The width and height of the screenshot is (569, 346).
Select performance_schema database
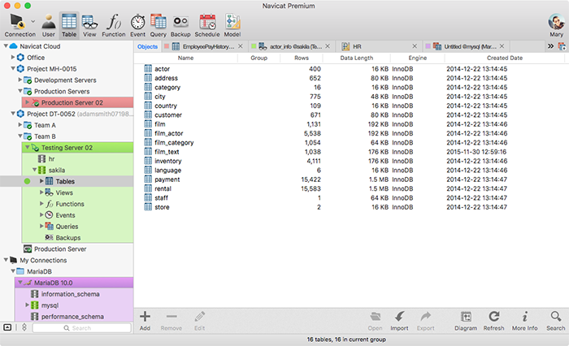click(72, 316)
